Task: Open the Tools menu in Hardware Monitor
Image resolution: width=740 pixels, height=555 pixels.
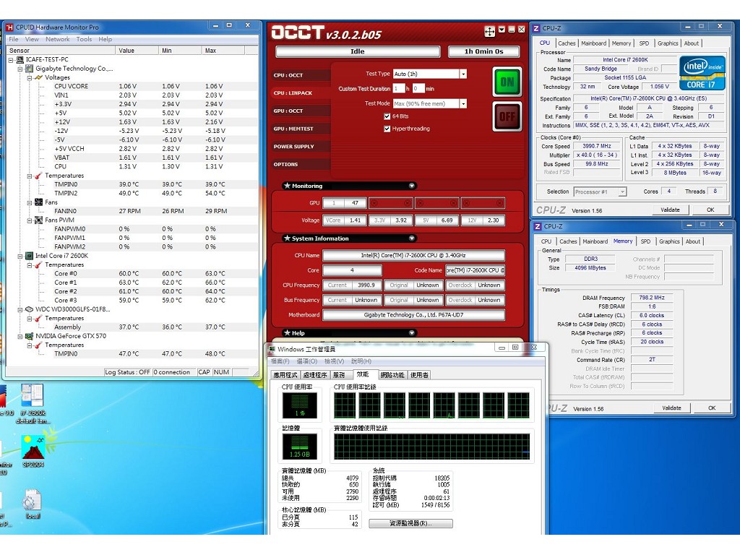Action: (x=84, y=39)
